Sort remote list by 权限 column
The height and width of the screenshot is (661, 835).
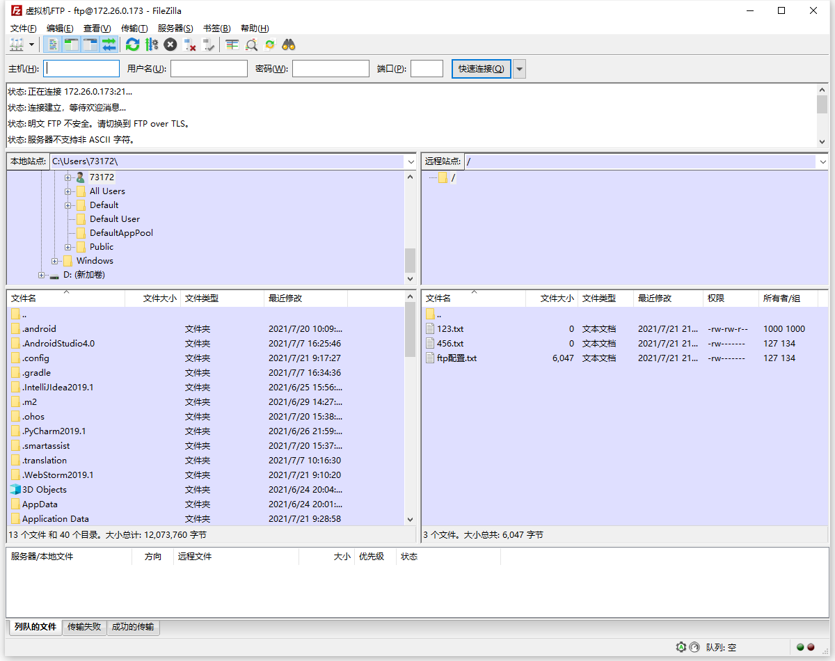coord(731,298)
